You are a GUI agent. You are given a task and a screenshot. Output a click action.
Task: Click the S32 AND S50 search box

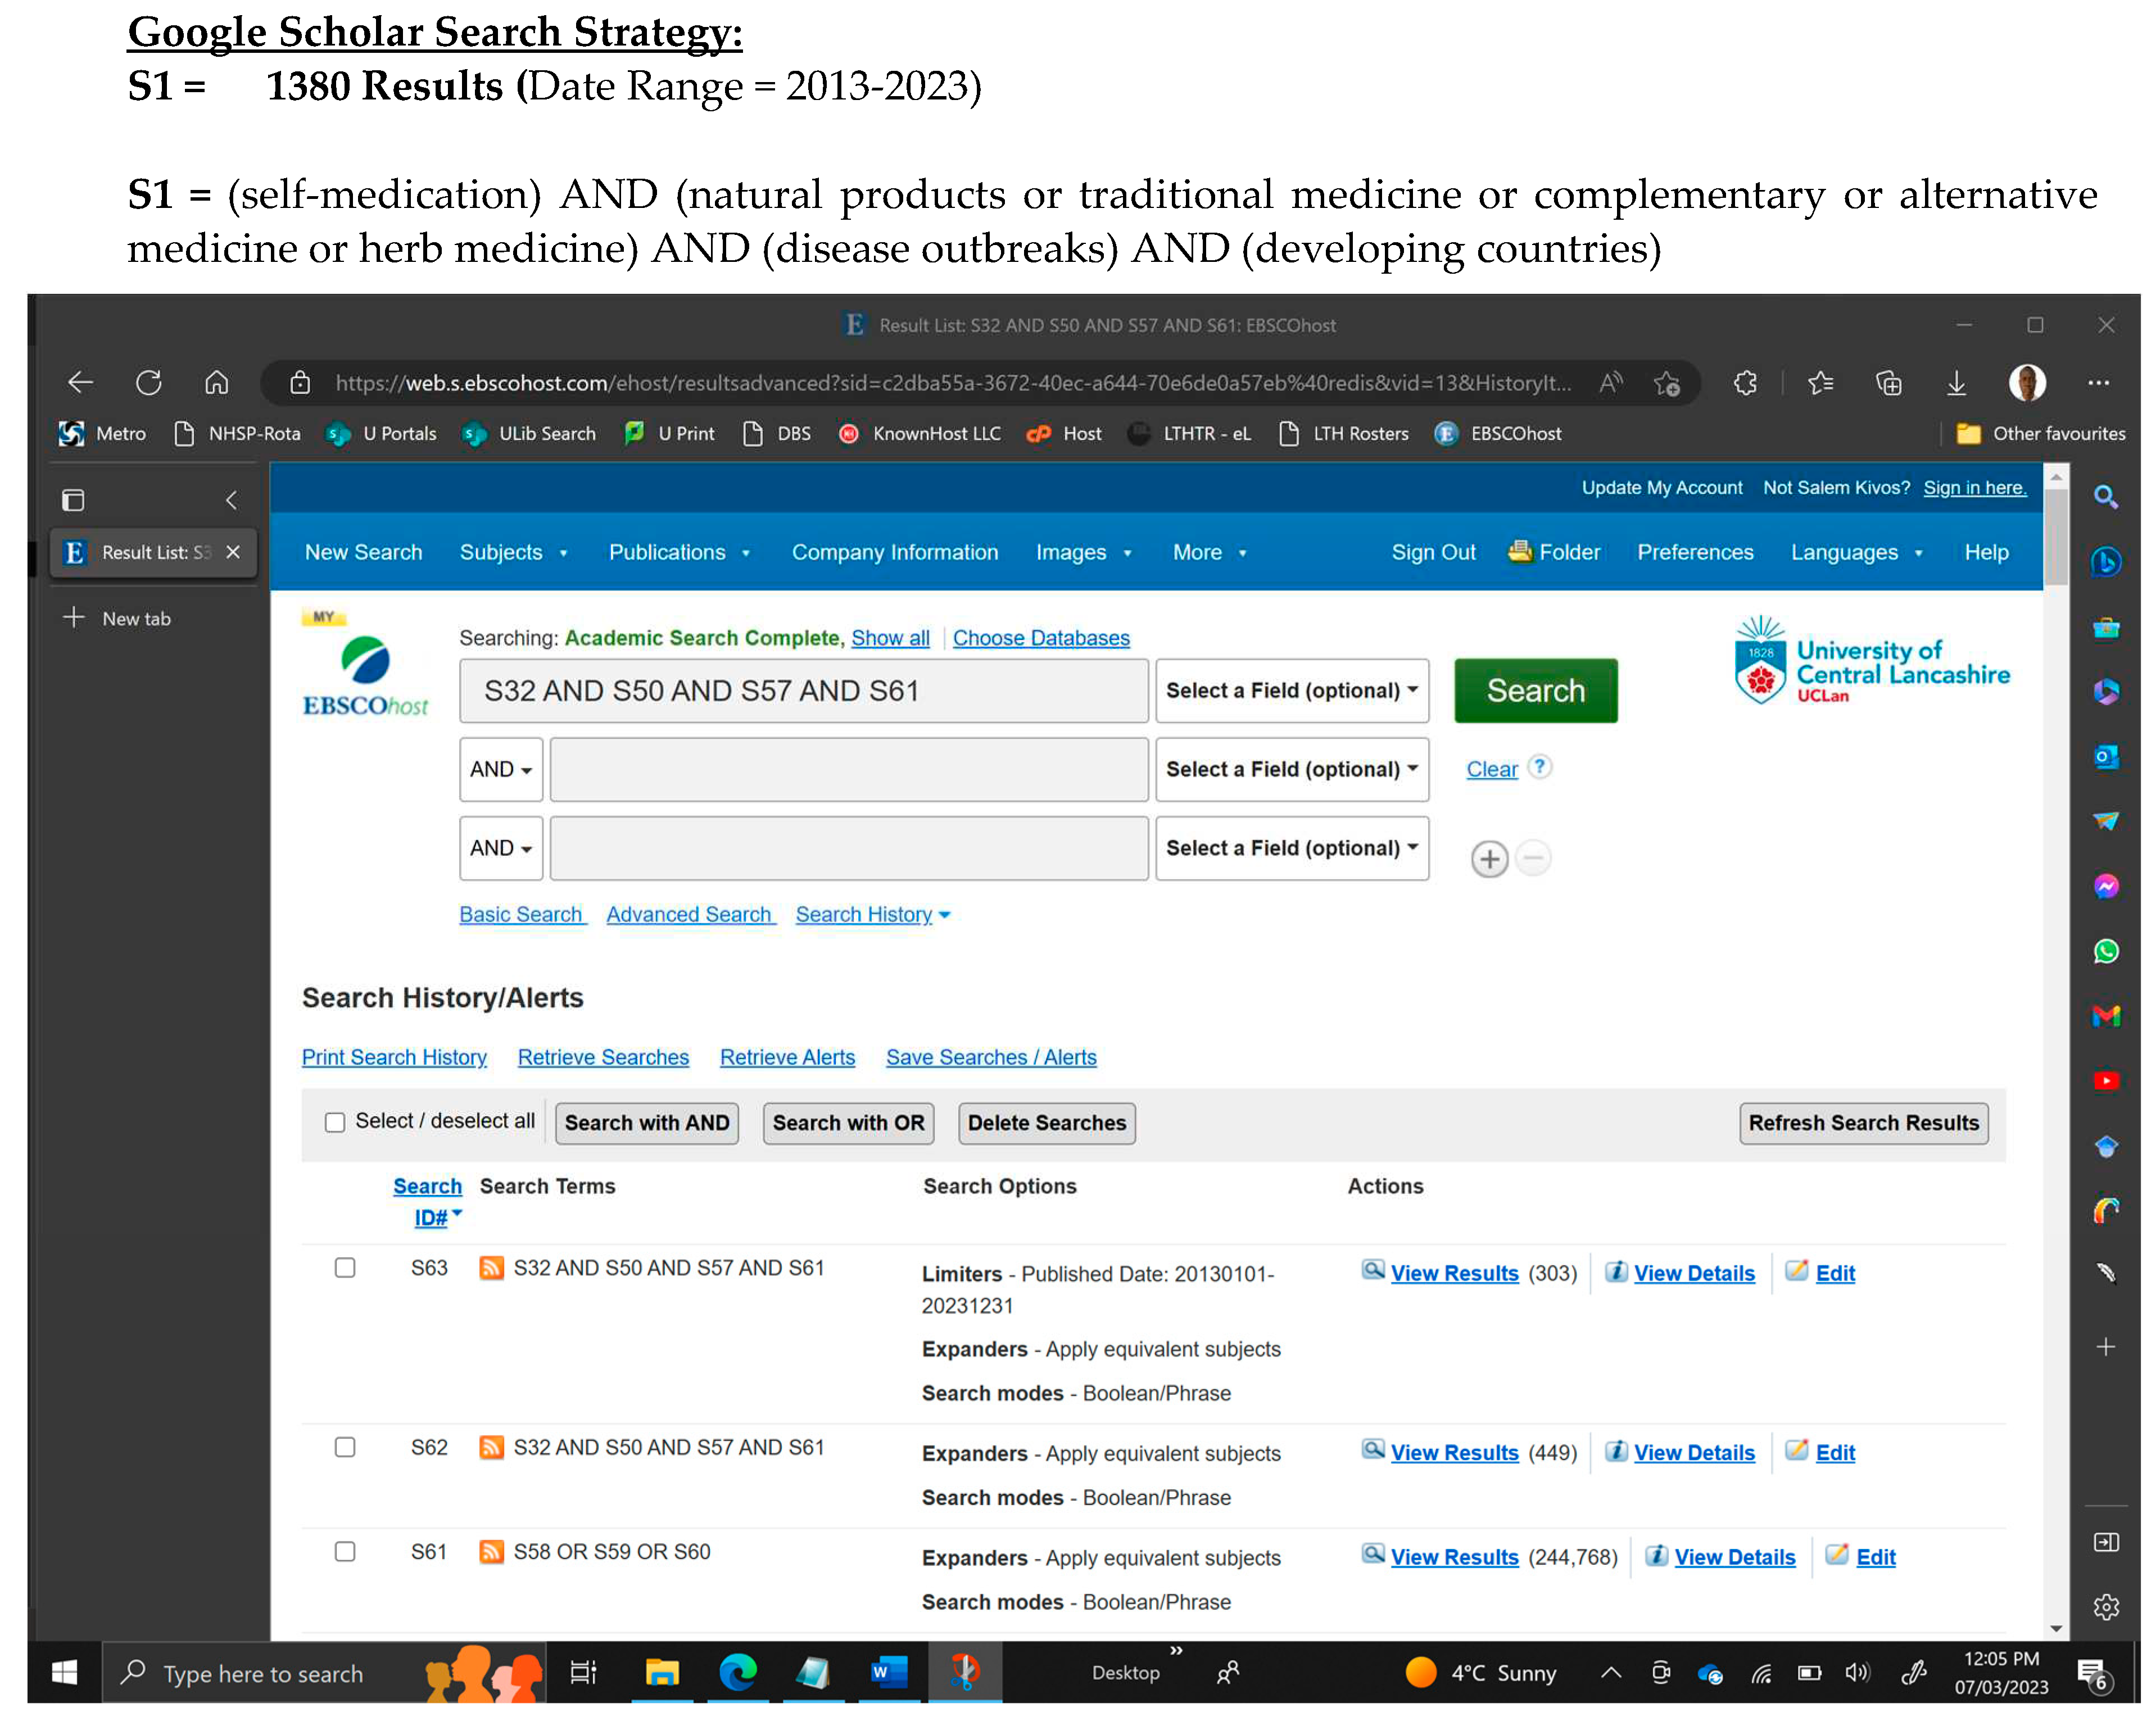click(x=803, y=691)
